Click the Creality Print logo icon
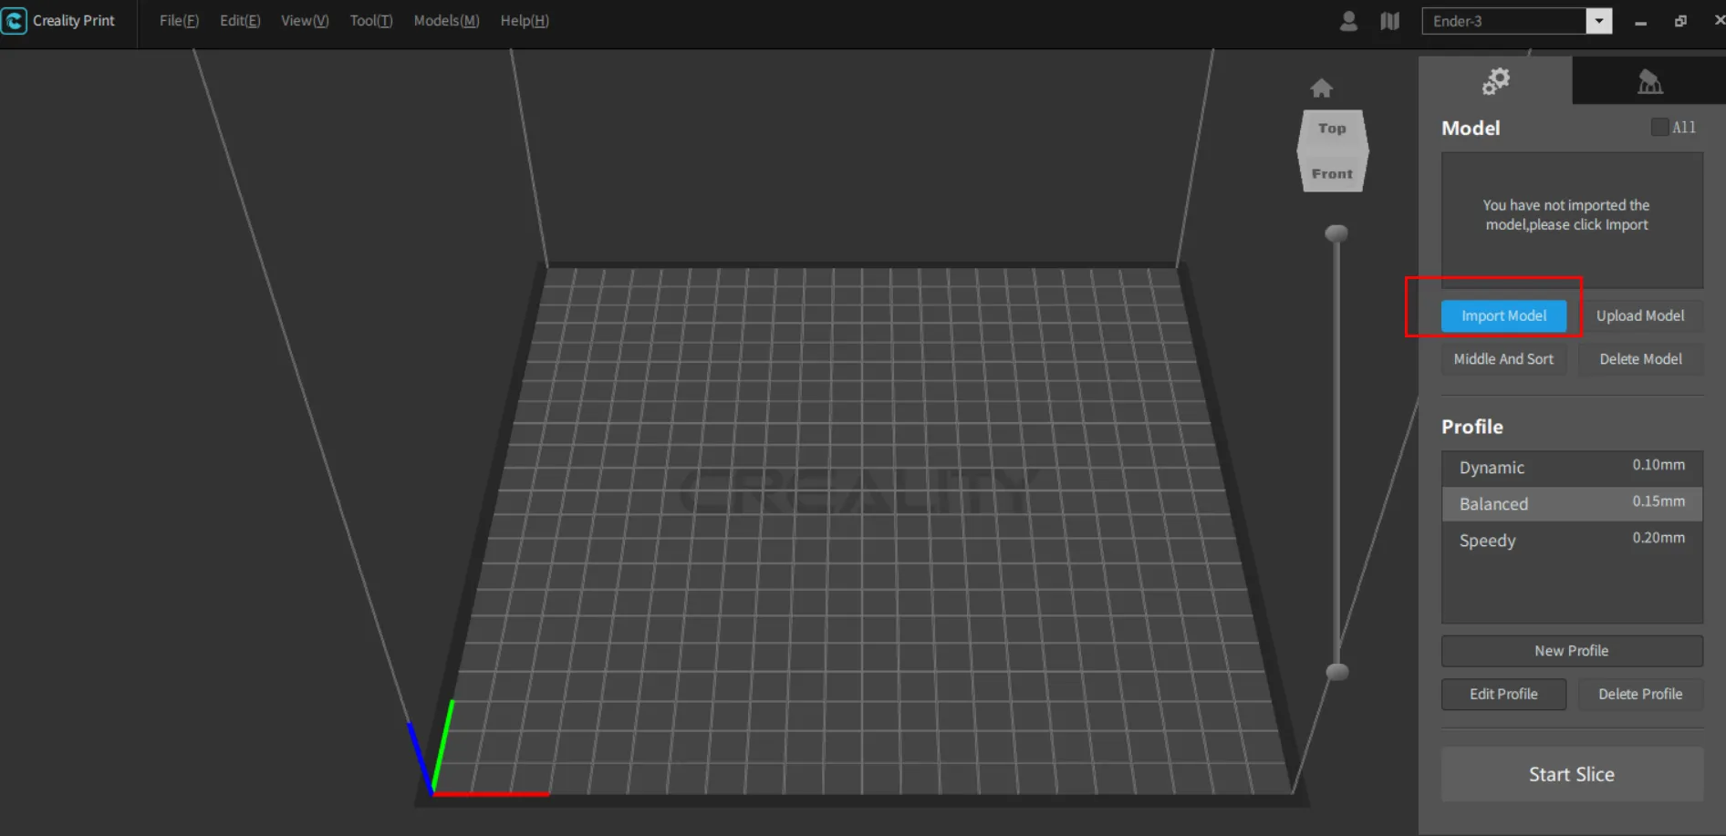1726x836 pixels. click(x=15, y=20)
